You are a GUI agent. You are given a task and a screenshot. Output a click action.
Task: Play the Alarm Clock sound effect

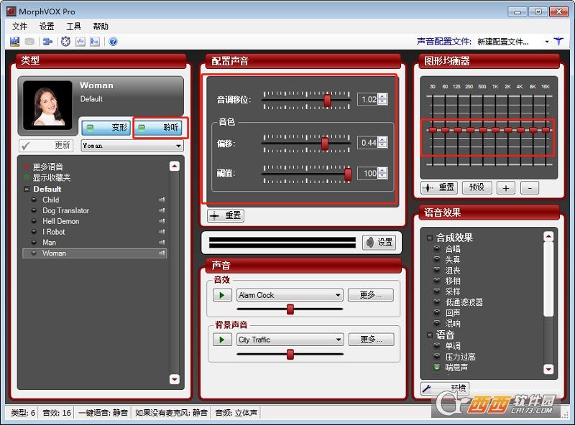222,295
